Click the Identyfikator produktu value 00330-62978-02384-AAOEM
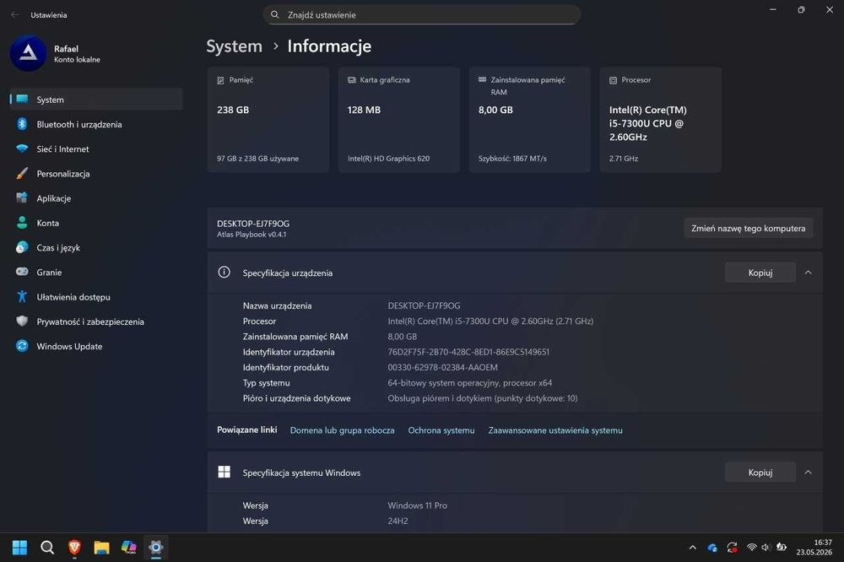 tap(442, 368)
